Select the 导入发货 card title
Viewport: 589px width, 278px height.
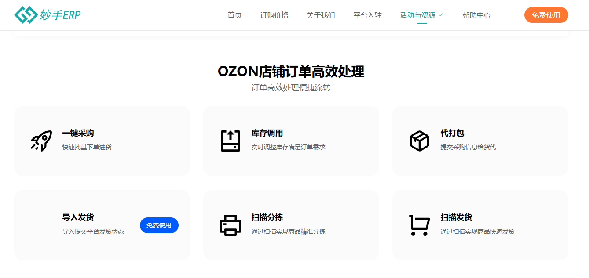coord(78,217)
